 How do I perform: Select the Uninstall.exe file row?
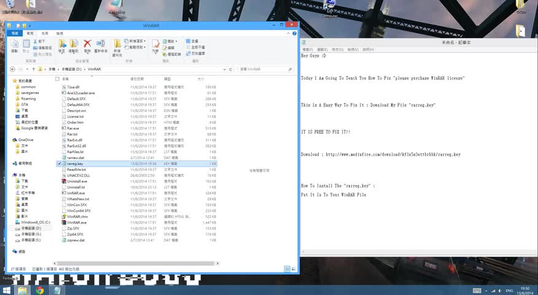137,181
